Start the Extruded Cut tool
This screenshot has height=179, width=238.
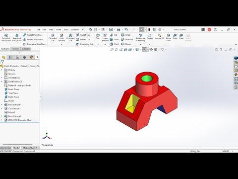53,37
